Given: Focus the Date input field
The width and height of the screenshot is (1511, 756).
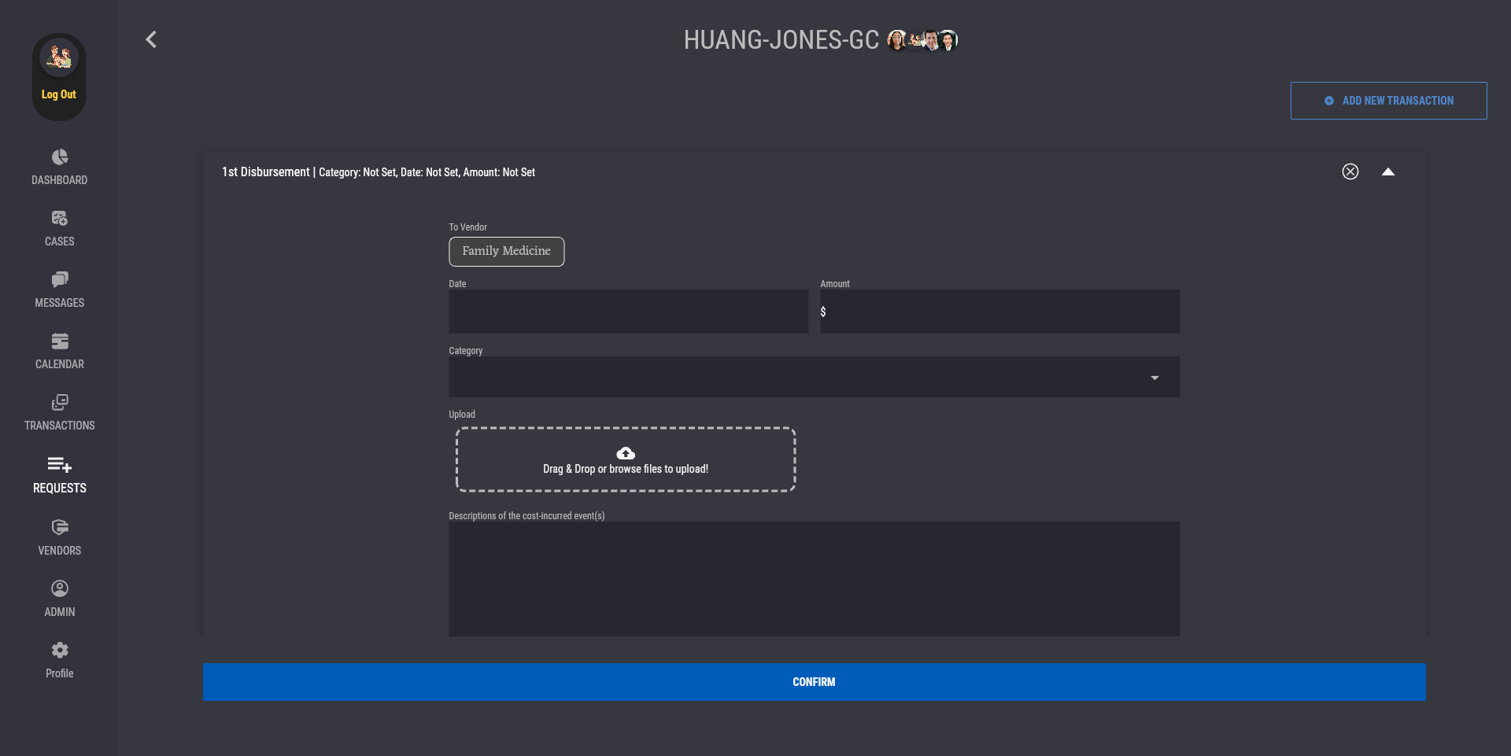Looking at the screenshot, I should pyautogui.click(x=628, y=312).
